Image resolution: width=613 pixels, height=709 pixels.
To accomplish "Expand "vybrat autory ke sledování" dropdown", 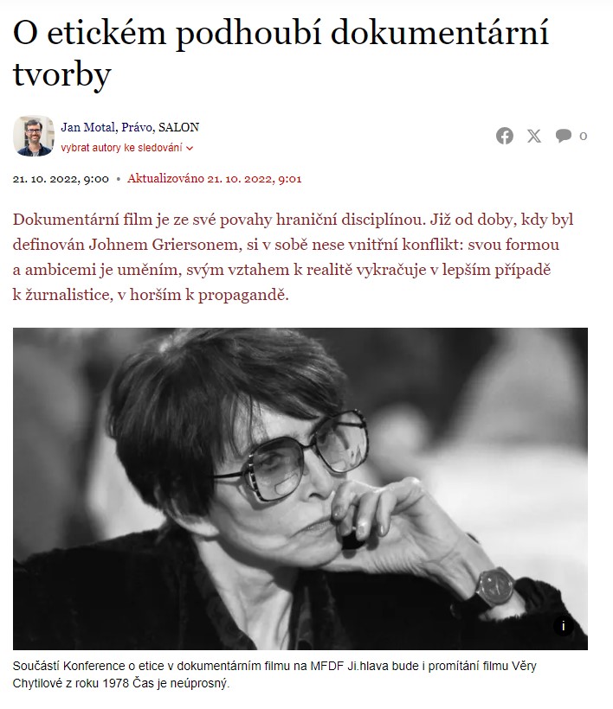I will click(127, 148).
